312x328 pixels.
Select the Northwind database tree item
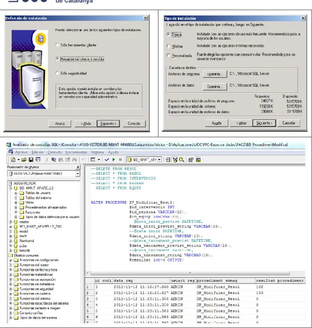click(x=27, y=241)
